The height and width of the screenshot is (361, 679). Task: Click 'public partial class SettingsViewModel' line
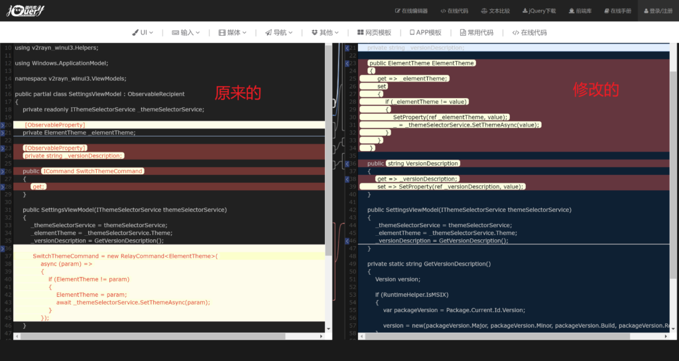pos(99,94)
